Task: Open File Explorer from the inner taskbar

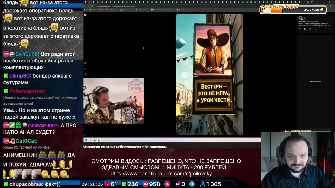Action: 94,140
